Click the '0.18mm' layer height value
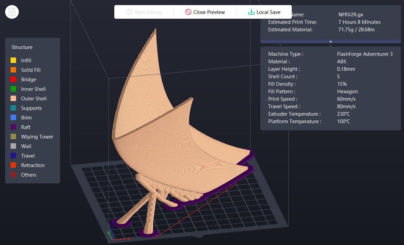 click(346, 69)
